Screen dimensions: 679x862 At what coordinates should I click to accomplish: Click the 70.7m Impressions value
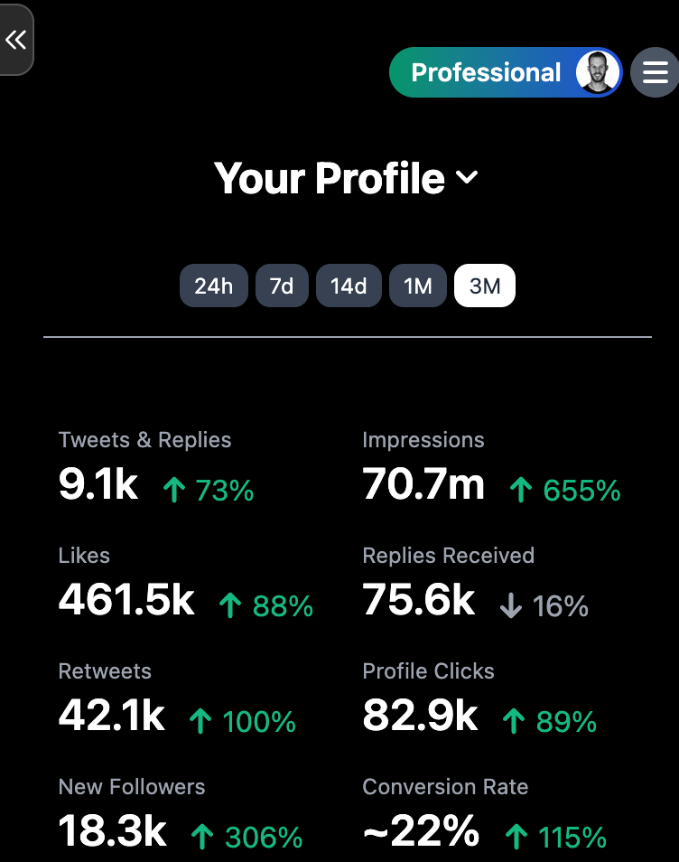tap(423, 484)
